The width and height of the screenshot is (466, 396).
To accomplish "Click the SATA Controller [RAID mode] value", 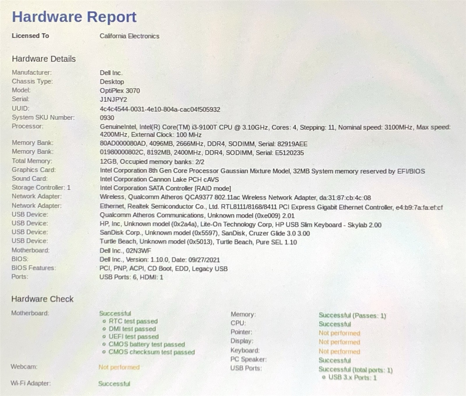I will pos(165,188).
